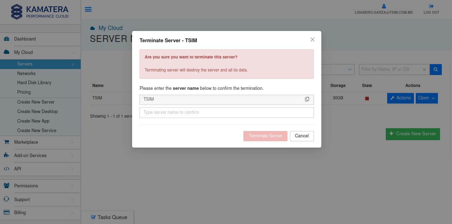This screenshot has height=224, width=452.
Task: Open the Actions dropdown for TSIM
Action: [400, 98]
